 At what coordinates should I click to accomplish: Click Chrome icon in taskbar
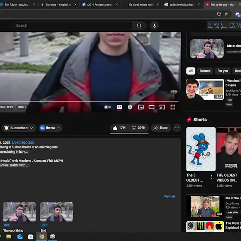pyautogui.click(x=41, y=237)
